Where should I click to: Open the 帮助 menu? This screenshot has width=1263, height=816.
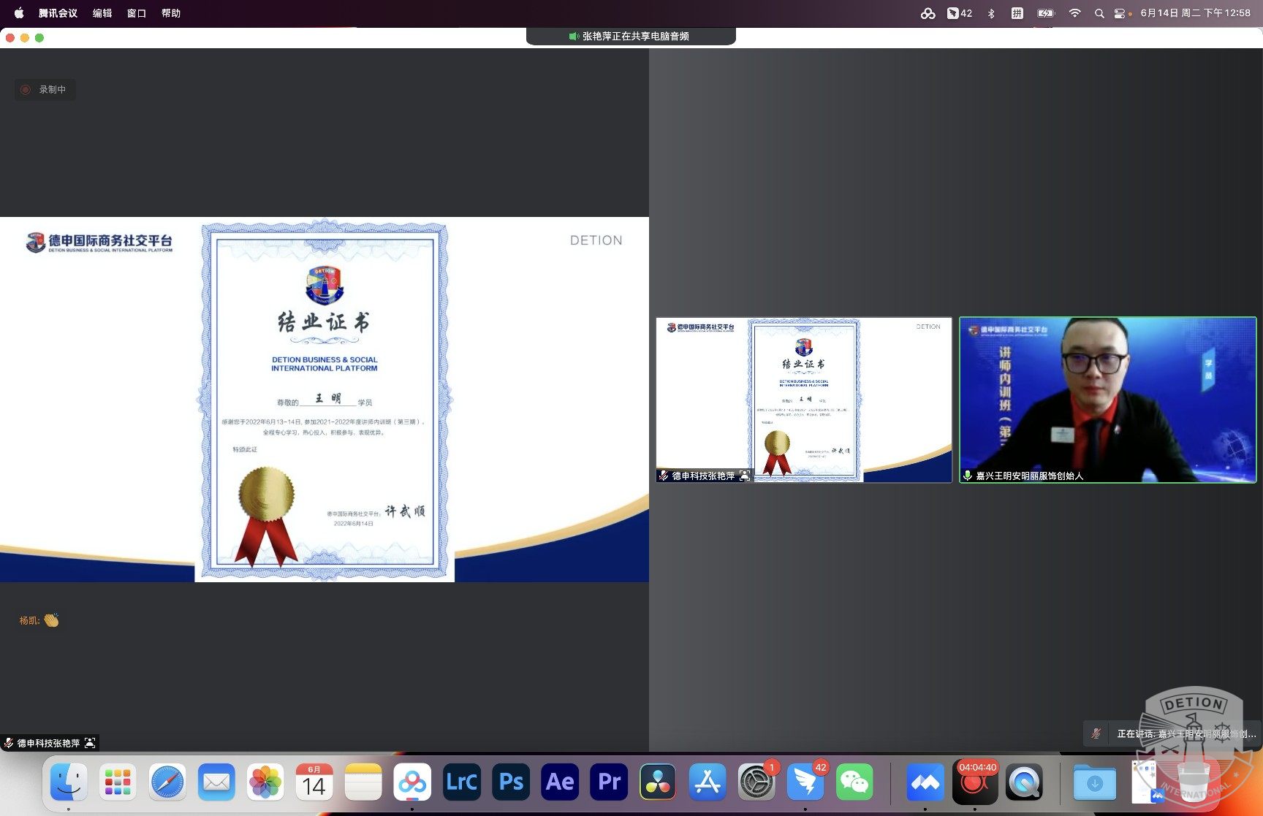tap(171, 13)
